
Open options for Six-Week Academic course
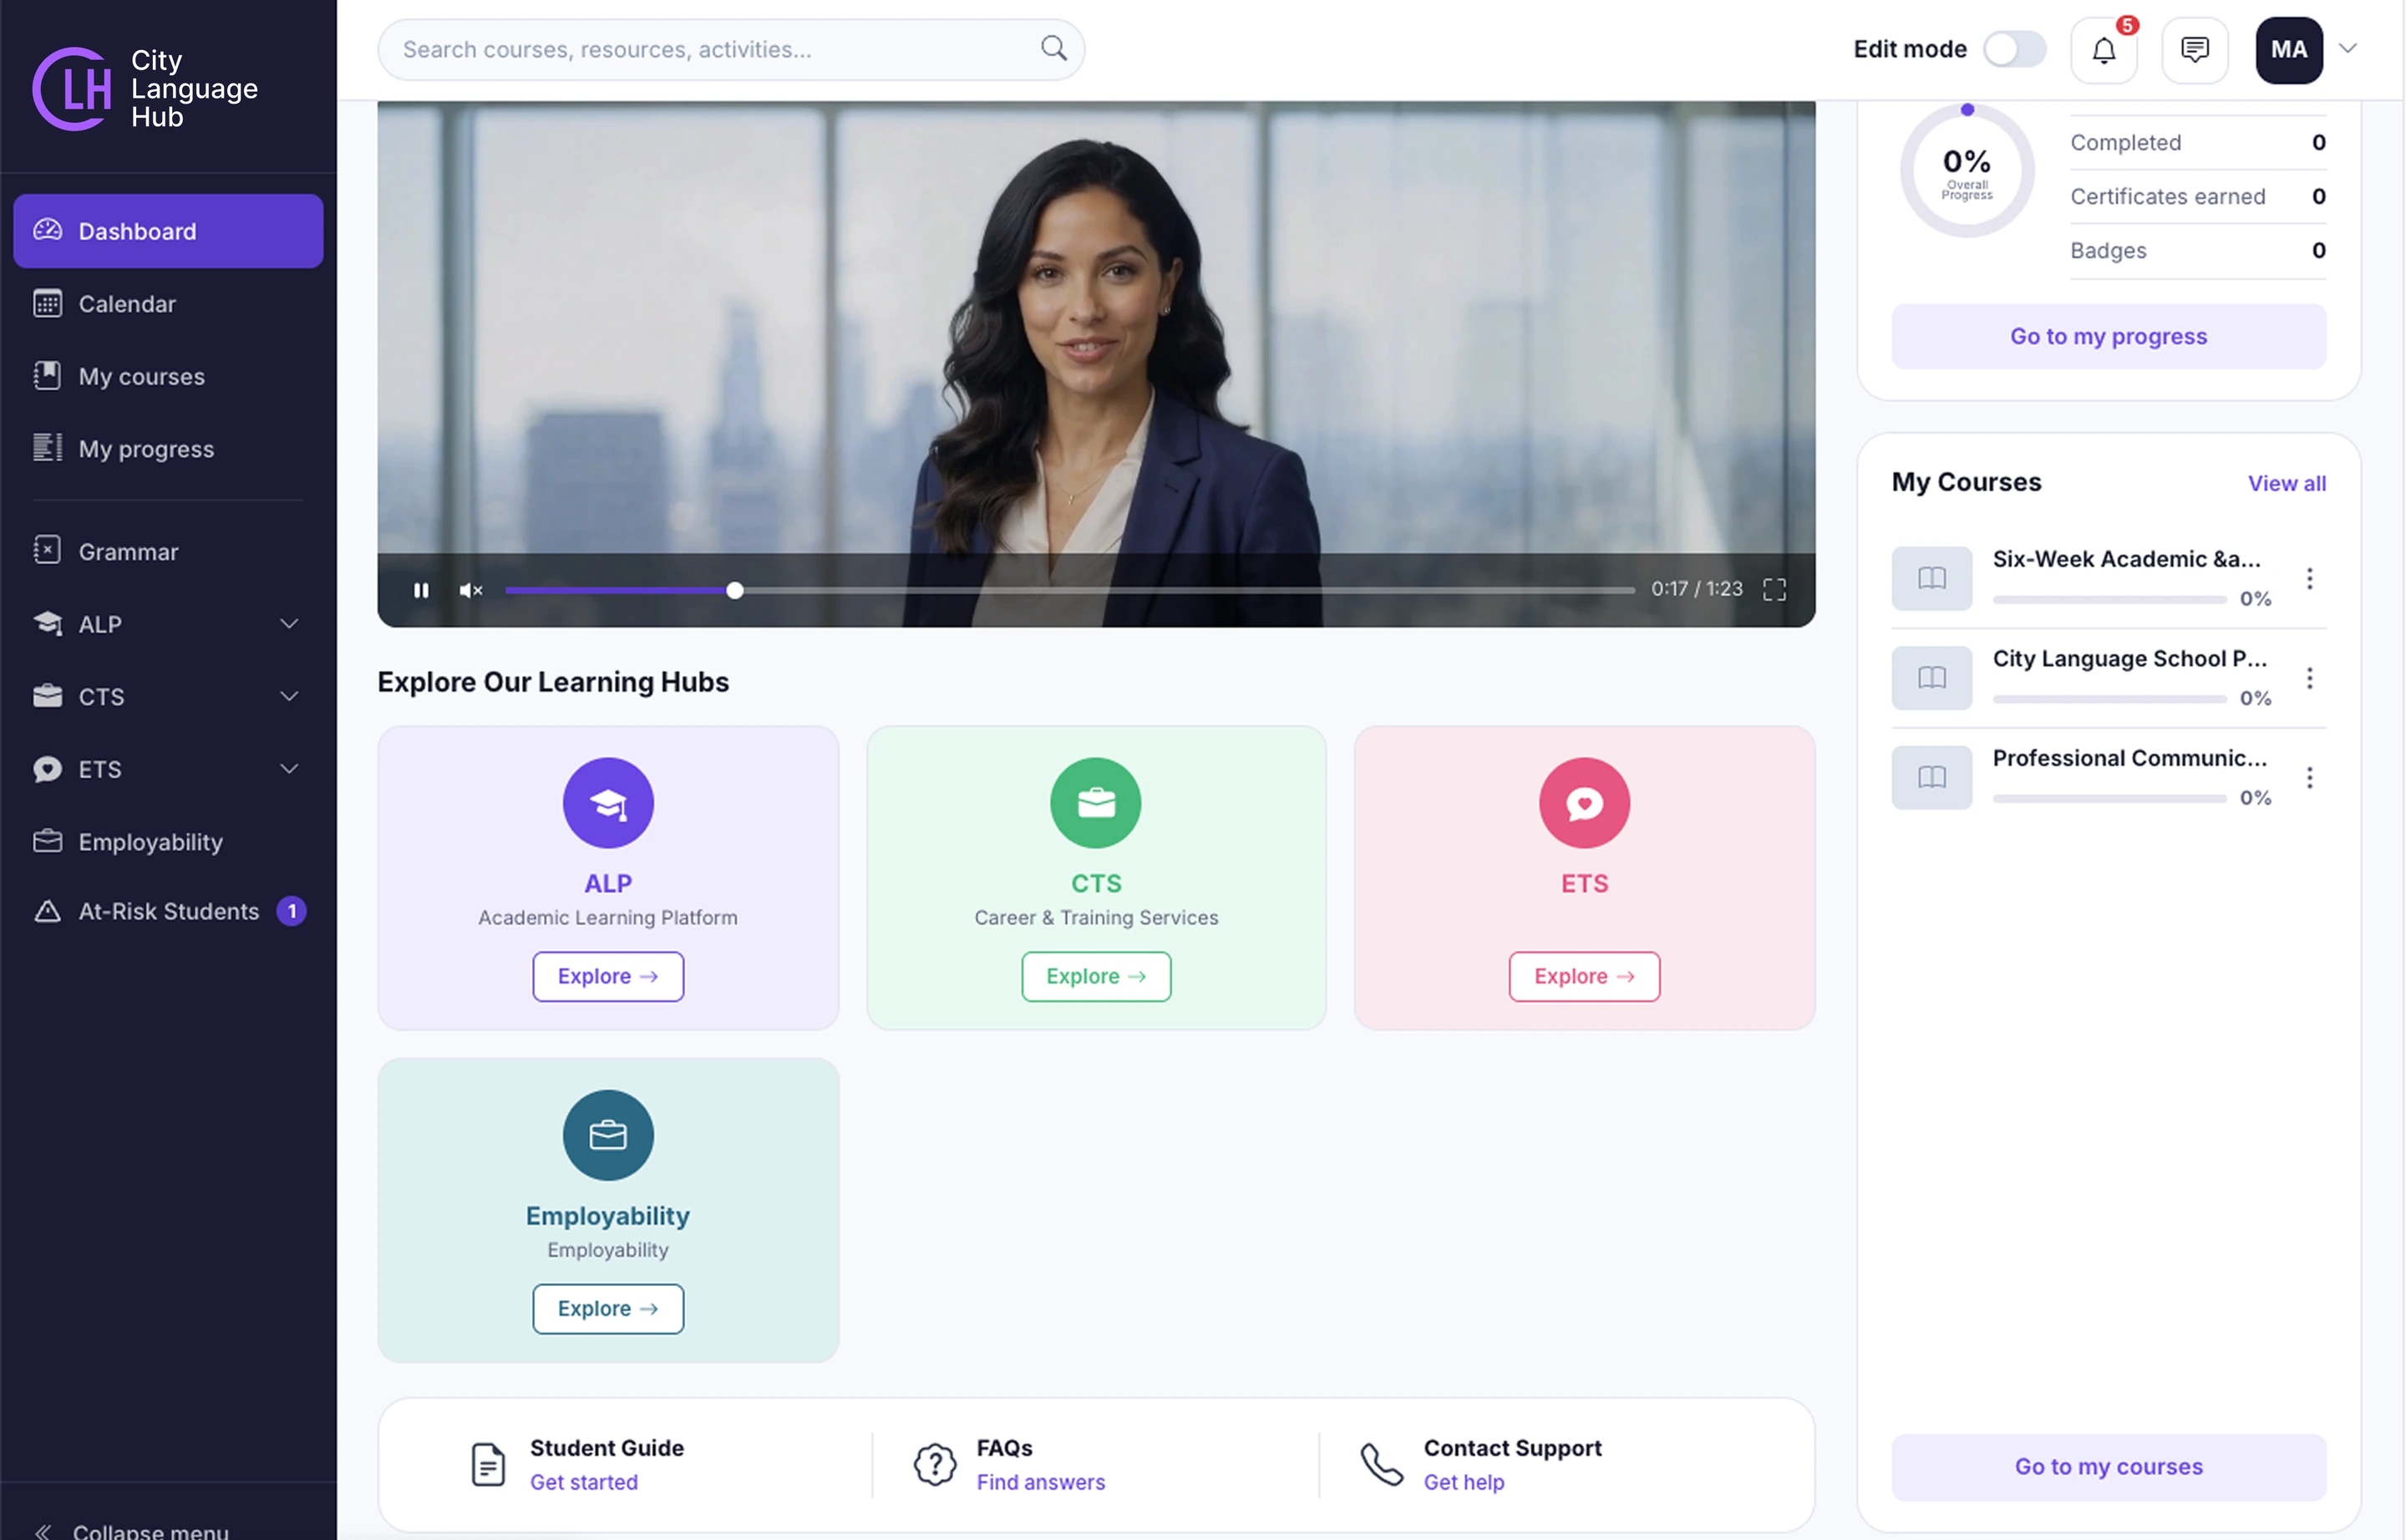2309,578
